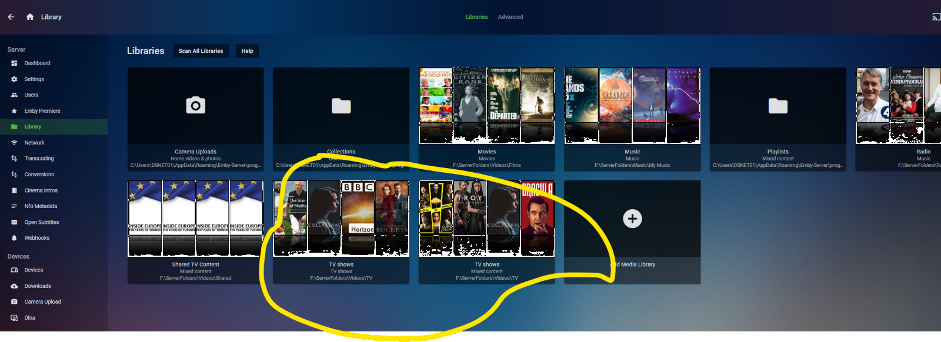
Task: Click the Camera Upload camera icon
Action: pyautogui.click(x=14, y=302)
